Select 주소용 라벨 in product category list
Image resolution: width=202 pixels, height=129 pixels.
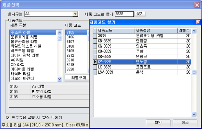coord(33,32)
